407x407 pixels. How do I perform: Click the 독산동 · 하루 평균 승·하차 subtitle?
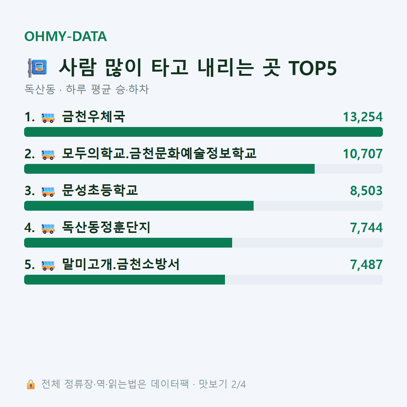click(x=86, y=89)
